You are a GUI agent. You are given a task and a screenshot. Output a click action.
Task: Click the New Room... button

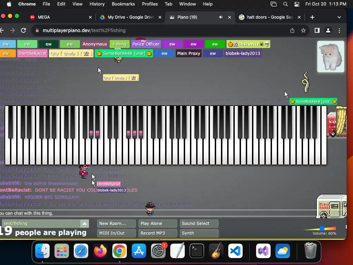pyautogui.click(x=117, y=224)
